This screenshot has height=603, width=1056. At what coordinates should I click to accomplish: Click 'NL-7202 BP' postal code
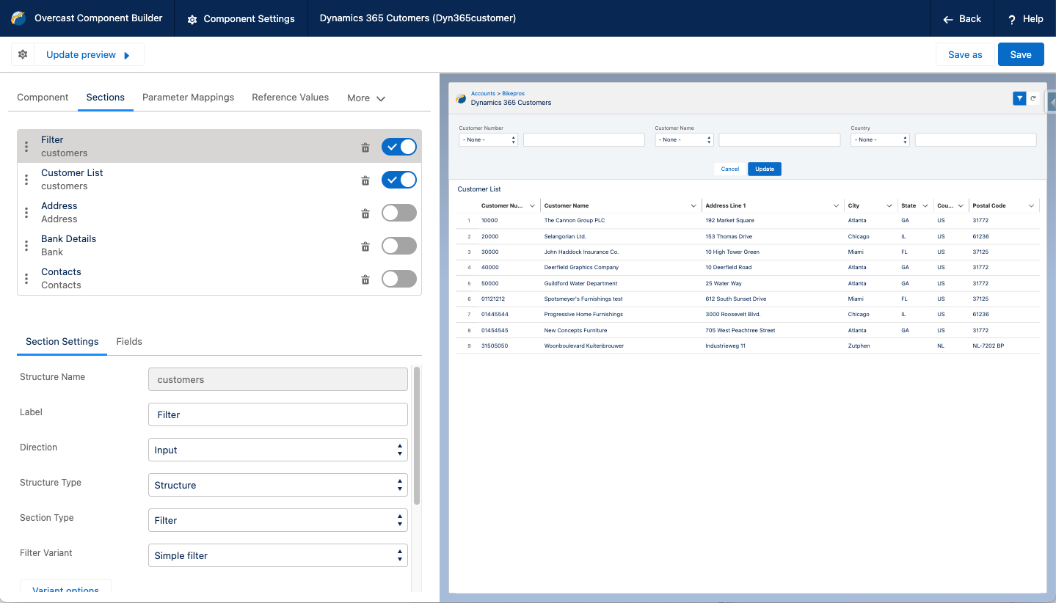(988, 346)
